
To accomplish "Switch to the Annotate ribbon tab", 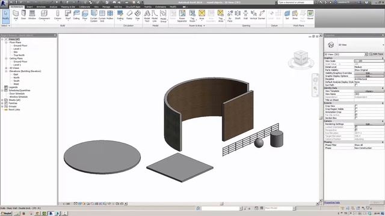I will pos(41,7).
